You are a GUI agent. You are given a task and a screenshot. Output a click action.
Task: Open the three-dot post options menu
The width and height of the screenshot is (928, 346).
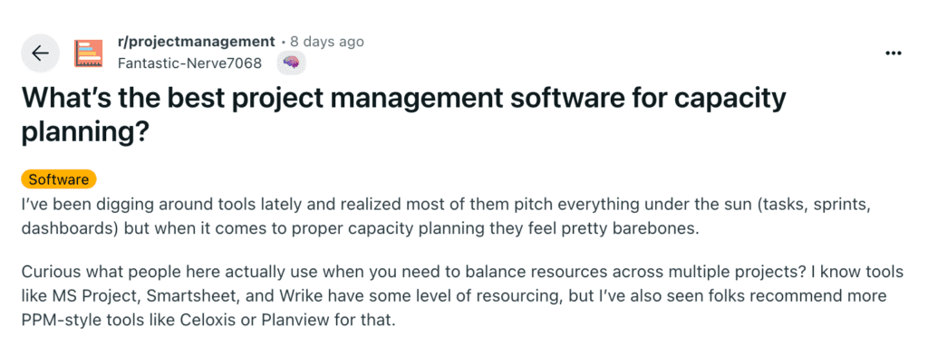coord(893,53)
